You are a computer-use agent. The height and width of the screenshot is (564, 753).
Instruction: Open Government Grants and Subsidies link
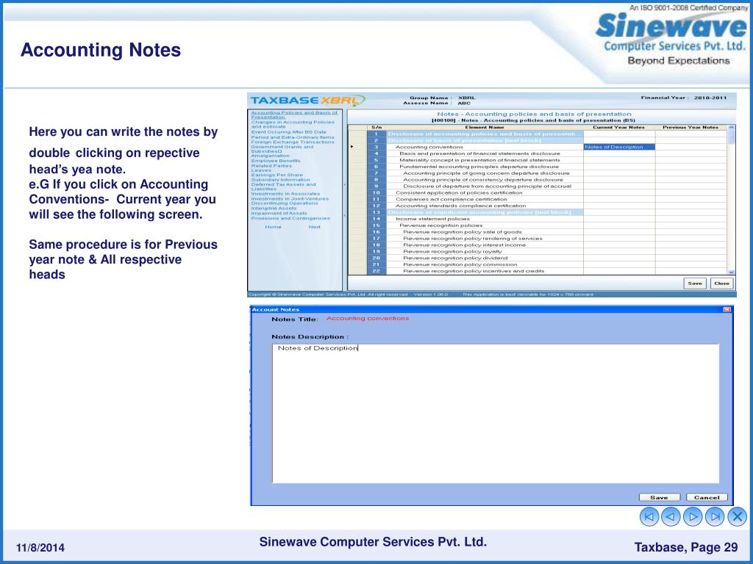click(x=282, y=149)
